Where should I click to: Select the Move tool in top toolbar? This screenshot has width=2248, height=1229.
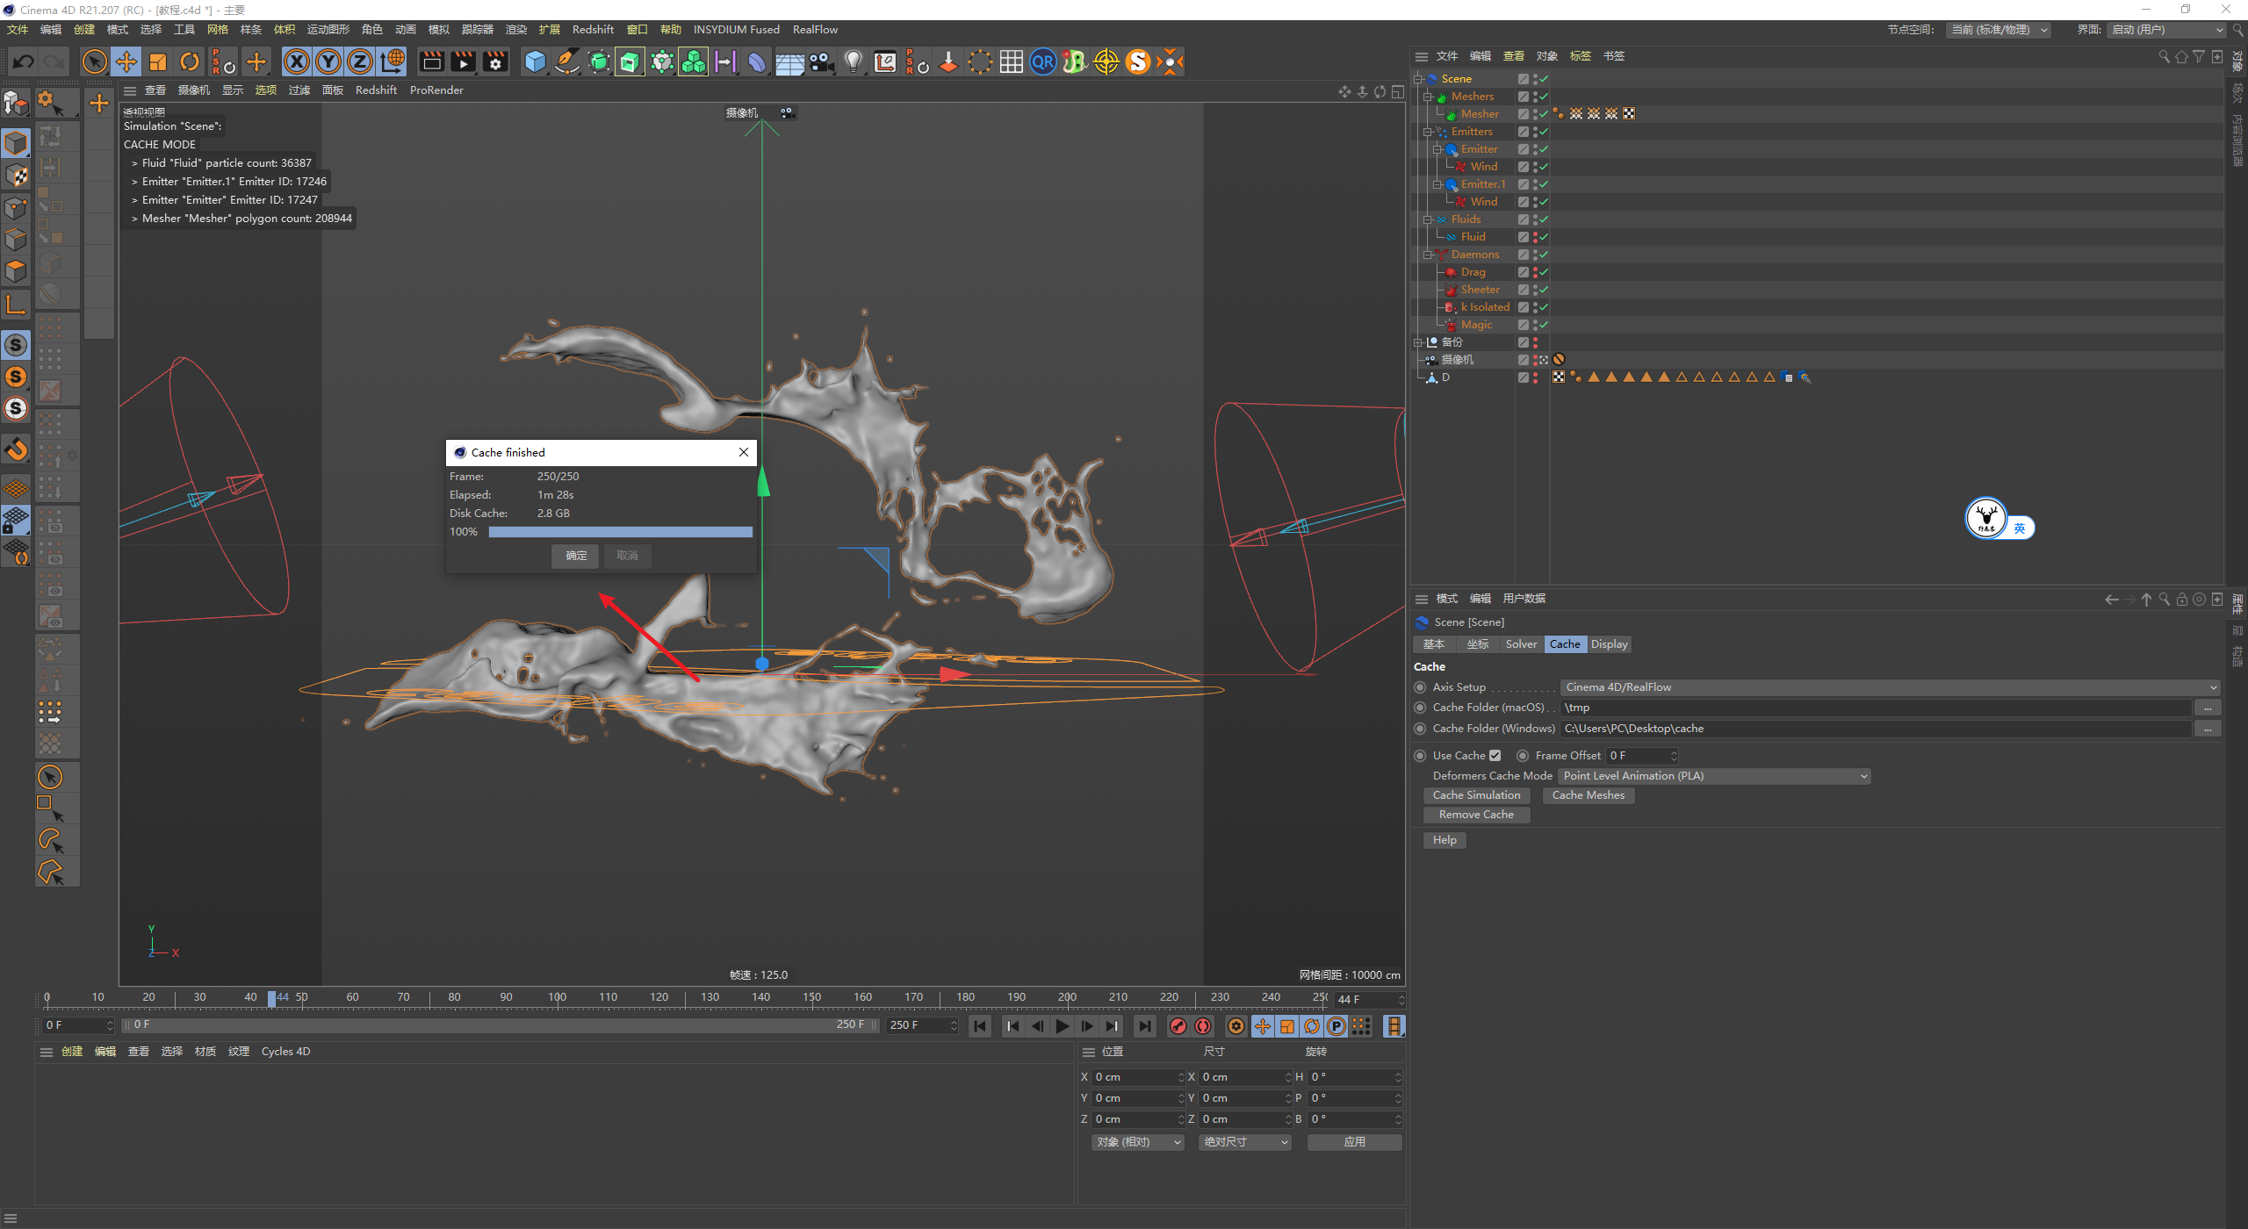tap(126, 61)
